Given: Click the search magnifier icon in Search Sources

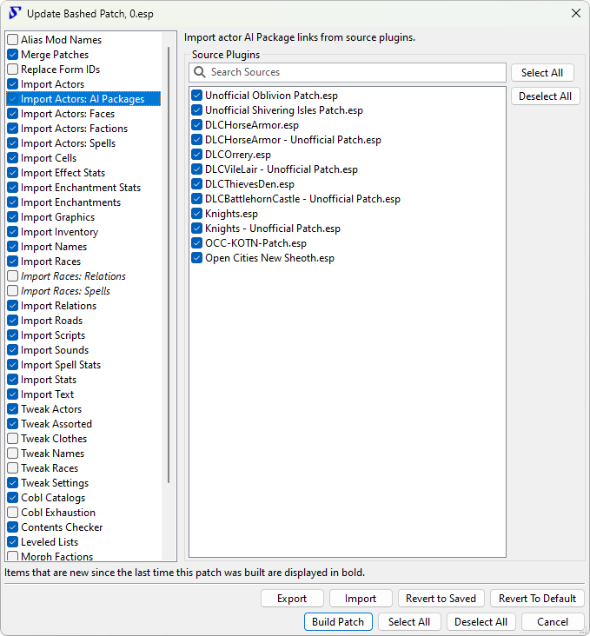Looking at the screenshot, I should click(x=199, y=72).
